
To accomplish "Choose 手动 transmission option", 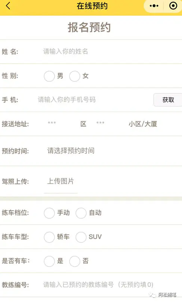I will (x=49, y=213).
